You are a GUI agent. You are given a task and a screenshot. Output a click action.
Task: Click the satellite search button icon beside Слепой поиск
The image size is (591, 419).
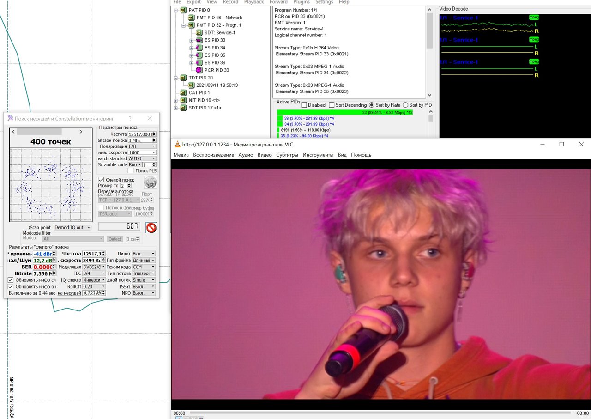coord(150,182)
